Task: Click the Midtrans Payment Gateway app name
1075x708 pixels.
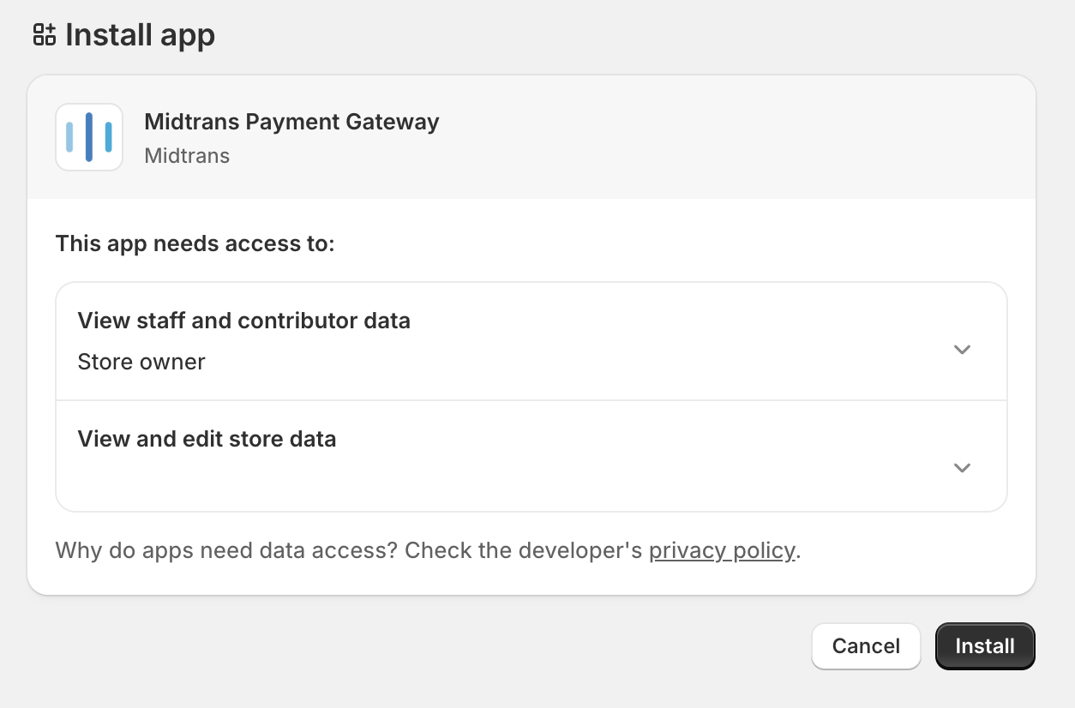Action: [291, 122]
